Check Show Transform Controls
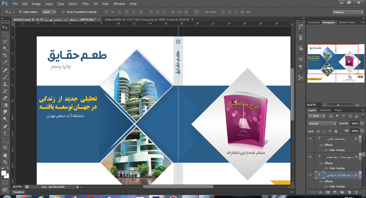This screenshot has width=366, height=198. coord(64,12)
